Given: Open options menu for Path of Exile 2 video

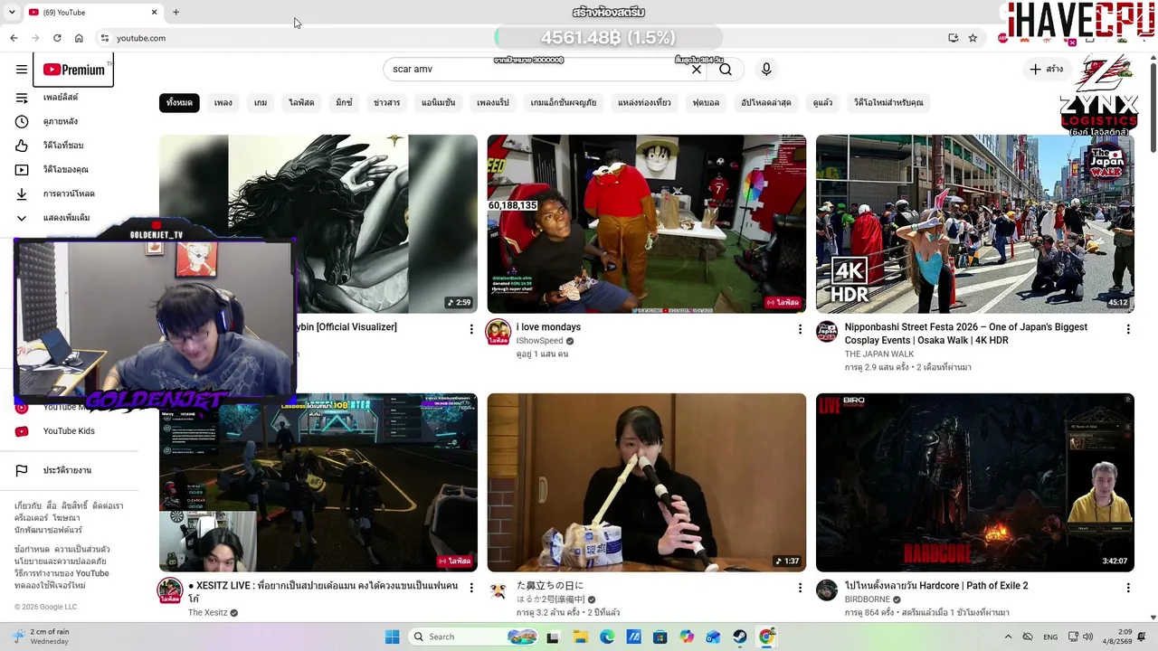Looking at the screenshot, I should tap(1128, 588).
